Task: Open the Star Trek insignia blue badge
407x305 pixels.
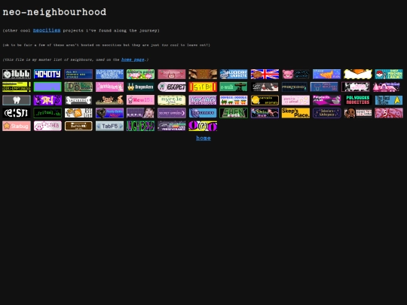Action: [389, 100]
